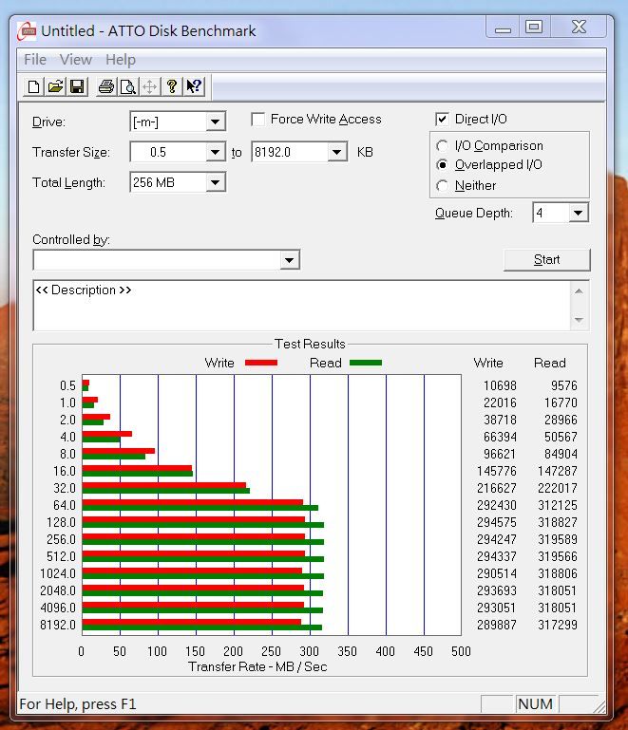Print results using the printer icon

(106, 86)
